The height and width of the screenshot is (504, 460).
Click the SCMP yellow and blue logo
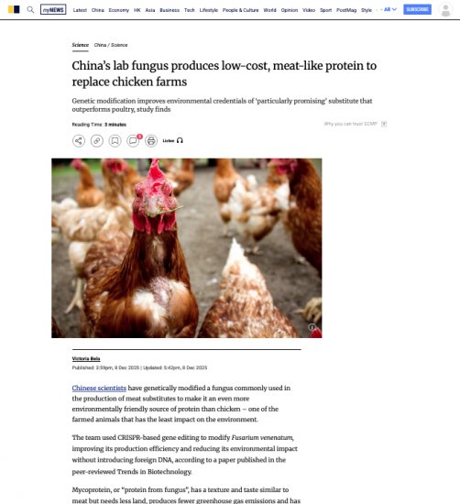click(14, 10)
